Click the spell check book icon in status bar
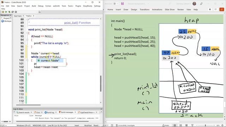The height and width of the screenshot is (127, 226). point(112,126)
